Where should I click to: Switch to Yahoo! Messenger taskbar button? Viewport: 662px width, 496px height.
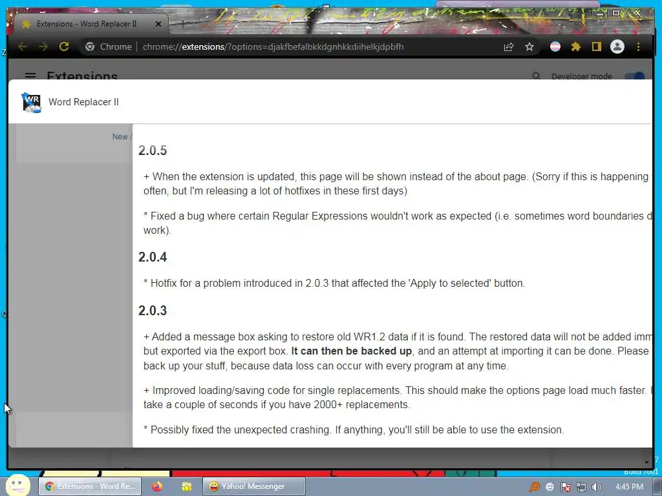(x=253, y=486)
